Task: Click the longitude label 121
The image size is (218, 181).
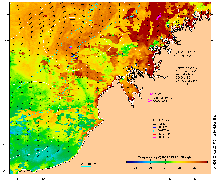Action: [x=69, y=179]
